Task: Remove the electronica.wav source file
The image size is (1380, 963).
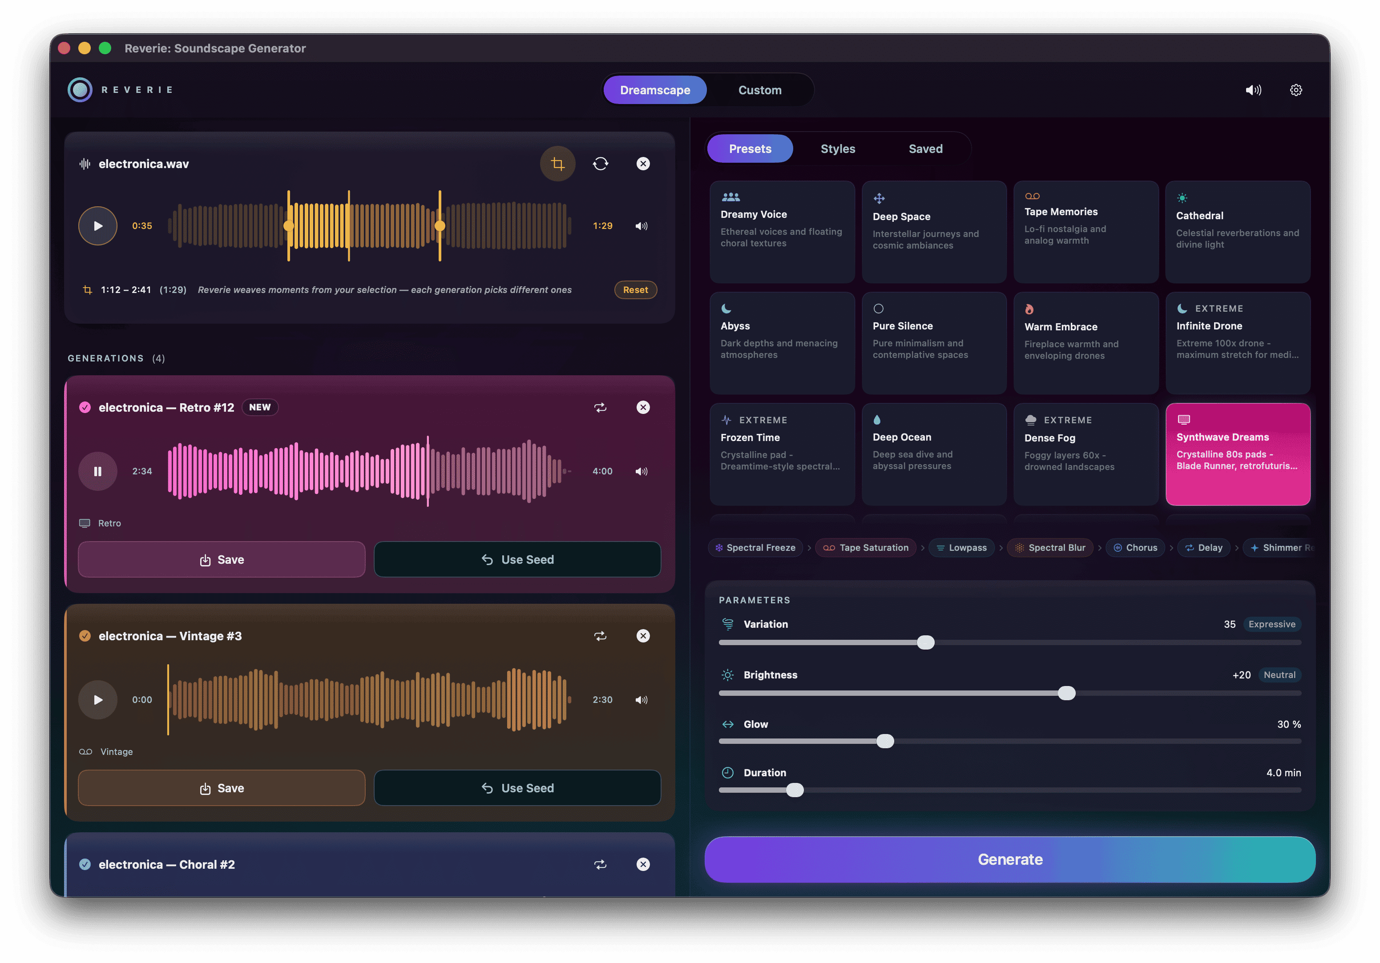Action: coord(642,164)
